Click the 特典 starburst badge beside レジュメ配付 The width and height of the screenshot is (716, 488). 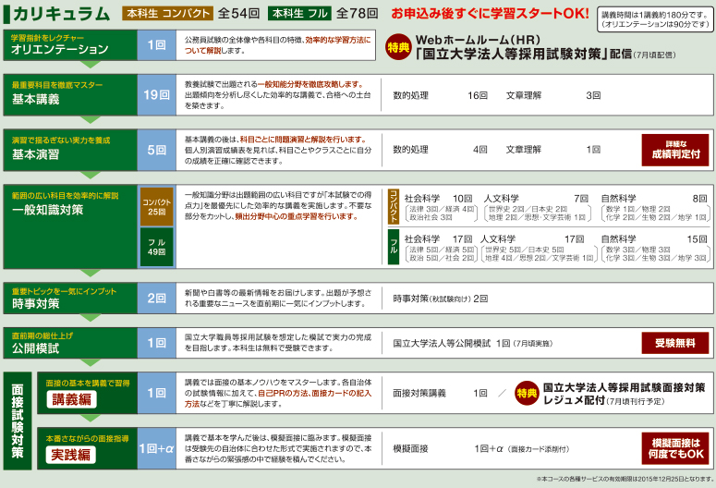[526, 392]
